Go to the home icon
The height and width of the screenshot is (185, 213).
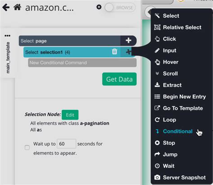18,7
